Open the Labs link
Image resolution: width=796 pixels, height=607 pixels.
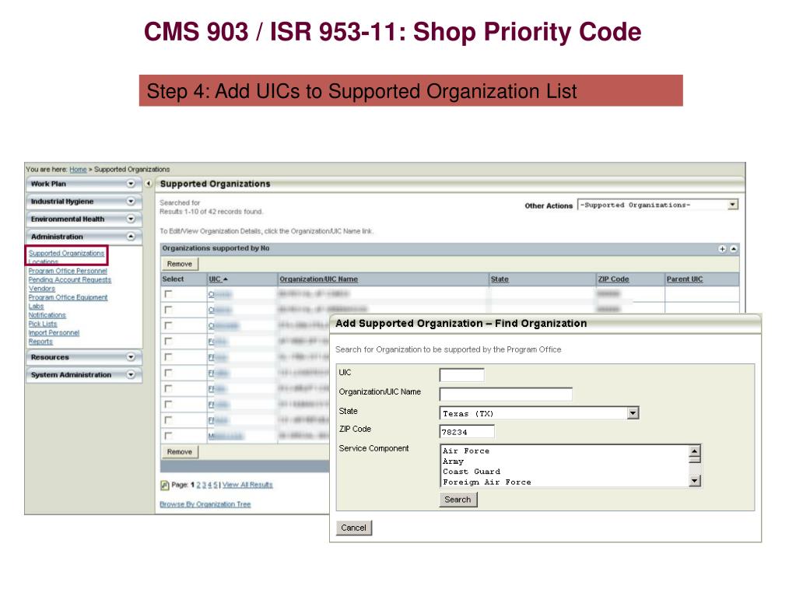[x=36, y=307]
